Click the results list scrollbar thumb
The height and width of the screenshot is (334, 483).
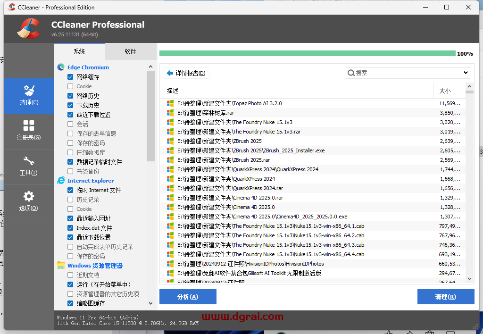469,92
